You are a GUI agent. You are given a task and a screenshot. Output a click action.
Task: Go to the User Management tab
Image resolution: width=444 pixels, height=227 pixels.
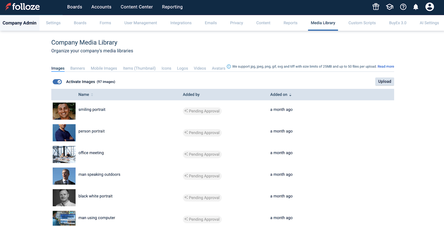coord(140,23)
